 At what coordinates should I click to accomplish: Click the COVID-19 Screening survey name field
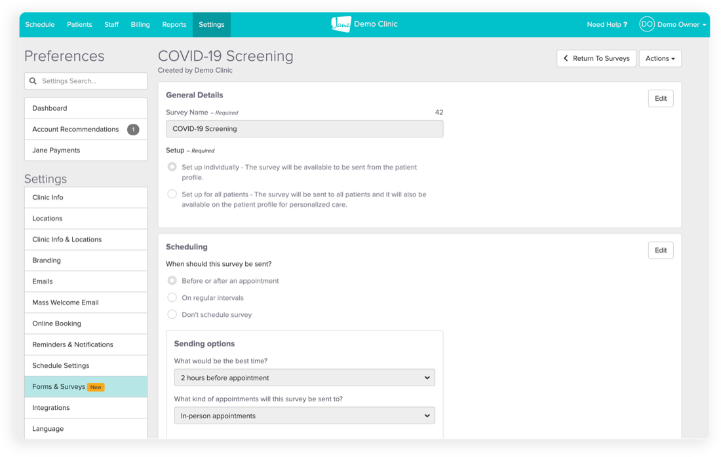pyautogui.click(x=304, y=128)
